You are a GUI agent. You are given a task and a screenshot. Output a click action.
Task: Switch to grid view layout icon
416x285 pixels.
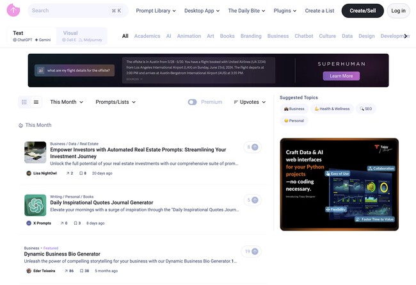[24, 102]
